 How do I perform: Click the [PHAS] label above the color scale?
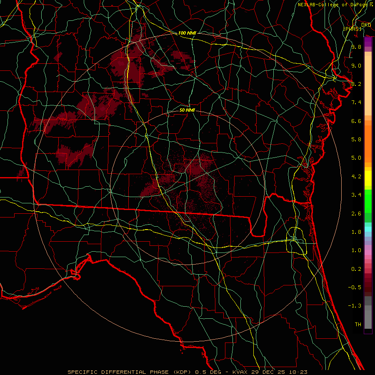tap(352, 29)
